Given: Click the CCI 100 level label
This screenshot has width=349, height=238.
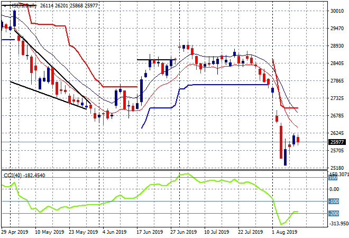Looking at the screenshot, I should click(333, 178).
